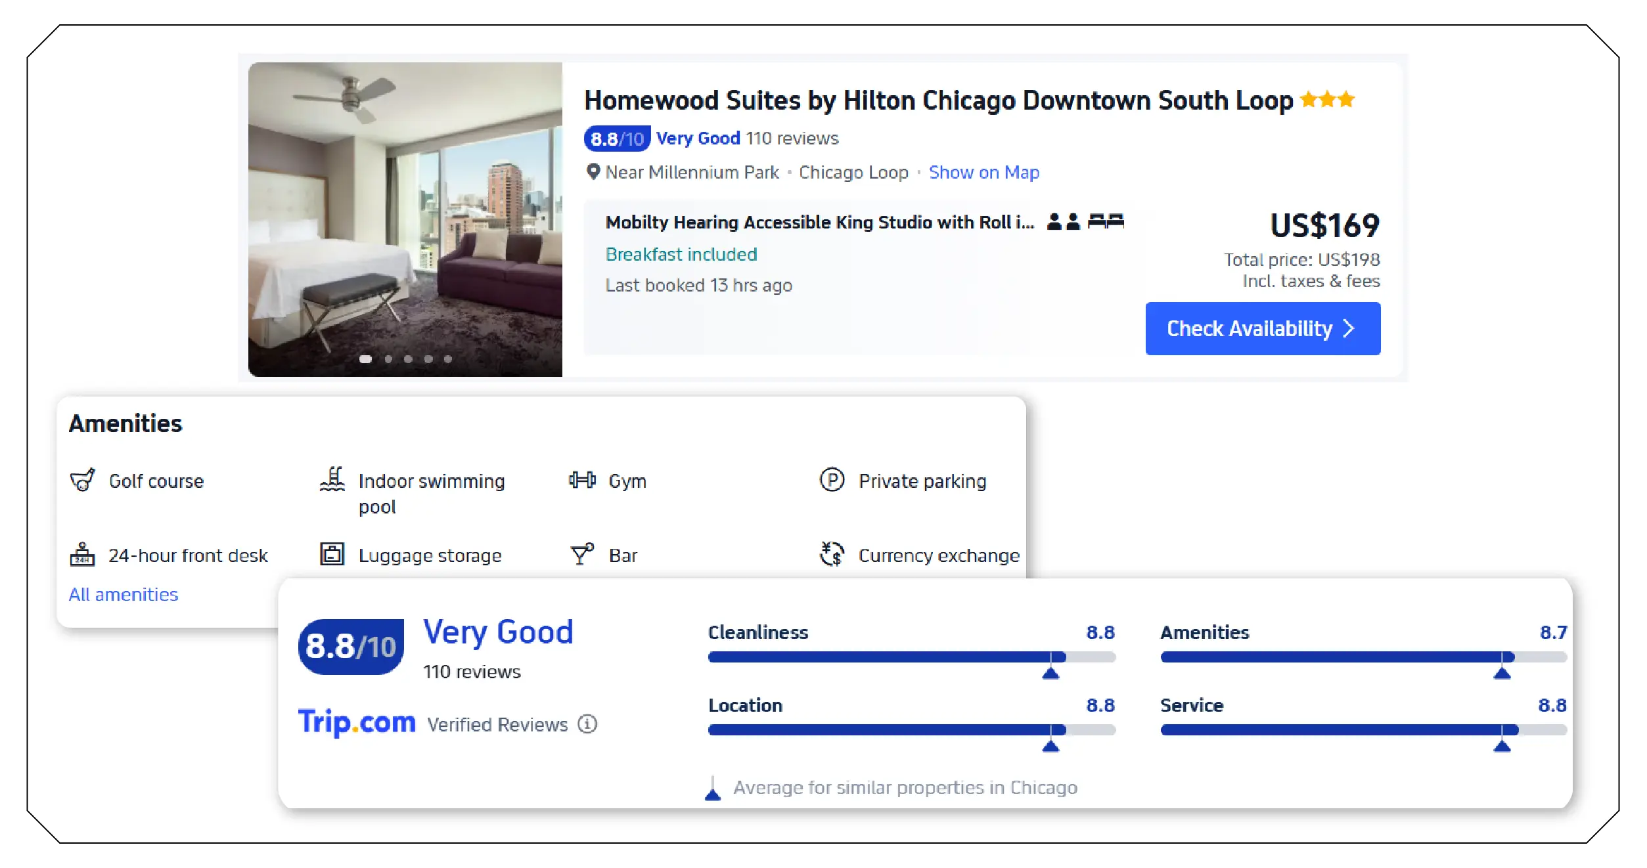Viewport: 1647px width, 868px height.
Task: Click the Cleanliness rating bar
Action: point(911,657)
